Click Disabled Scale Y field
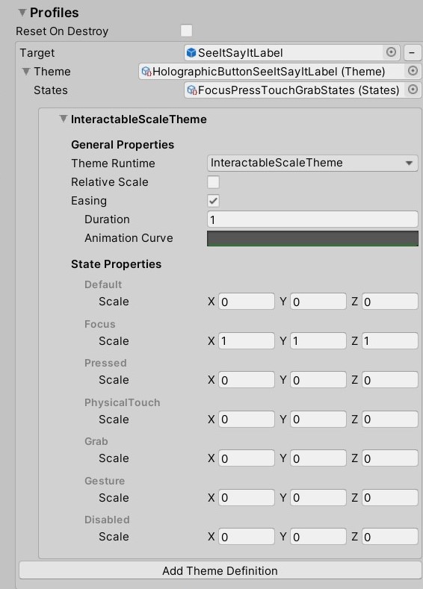 318,537
